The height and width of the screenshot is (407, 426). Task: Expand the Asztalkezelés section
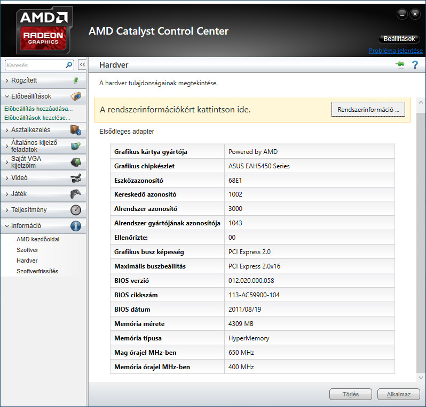tap(43, 130)
